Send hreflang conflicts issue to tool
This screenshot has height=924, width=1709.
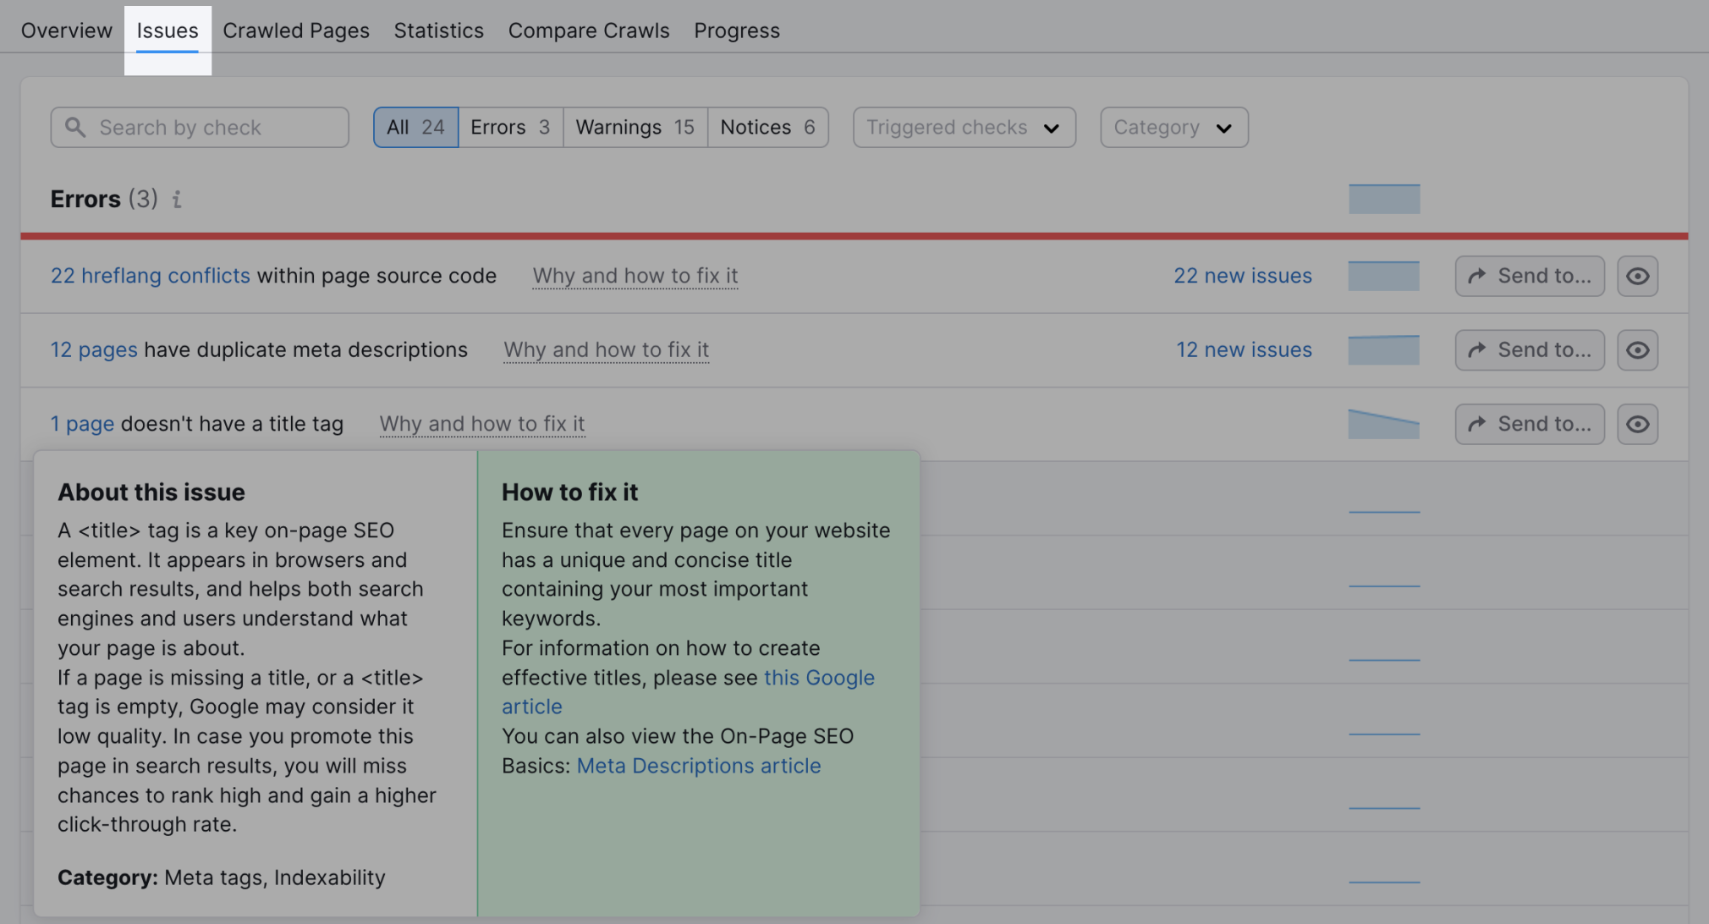[1529, 276]
